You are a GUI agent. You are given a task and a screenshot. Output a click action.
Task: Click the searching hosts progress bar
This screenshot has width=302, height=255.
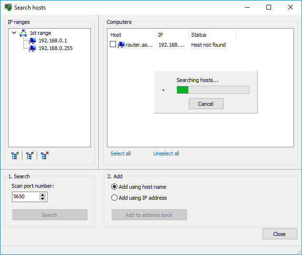click(x=213, y=90)
